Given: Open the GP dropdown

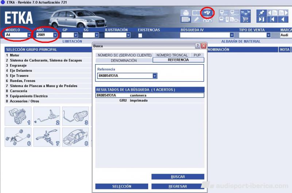Looking at the screenshot, I should [x=76, y=35].
